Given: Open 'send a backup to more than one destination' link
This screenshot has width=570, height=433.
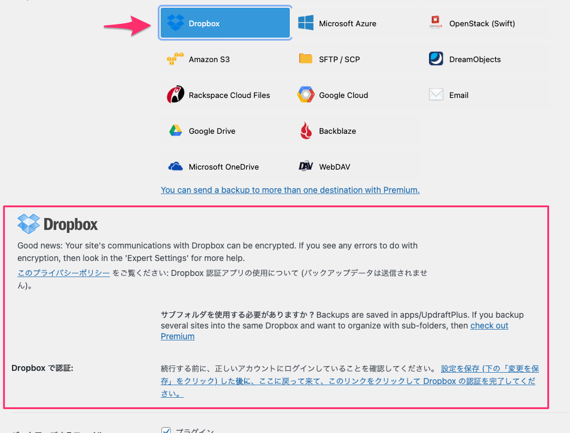Looking at the screenshot, I should 290,190.
